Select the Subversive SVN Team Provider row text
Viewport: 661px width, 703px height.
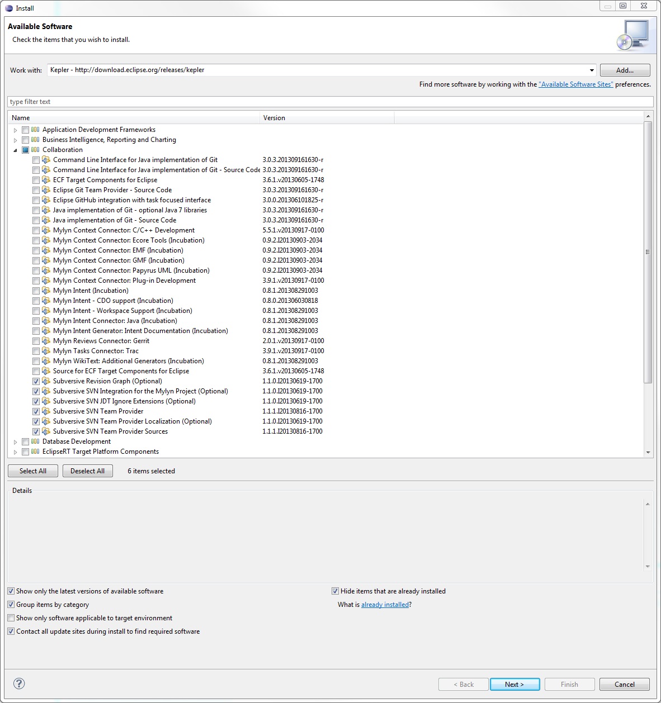tap(98, 411)
